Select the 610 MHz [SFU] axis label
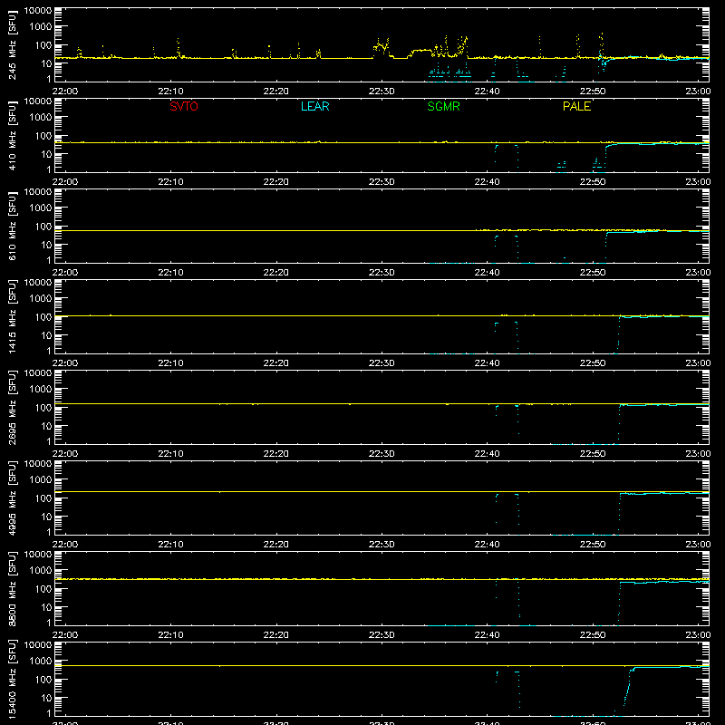Screen dimensions: 725x725 [13, 226]
